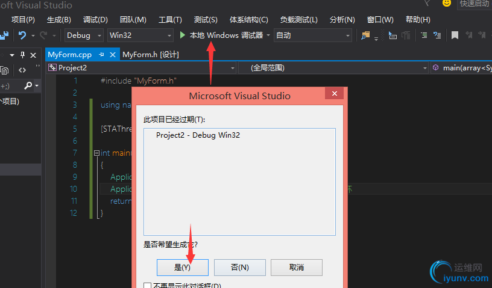The image size is (492, 288).
Task: Open the Find in Files folder icon
Action: [365, 35]
